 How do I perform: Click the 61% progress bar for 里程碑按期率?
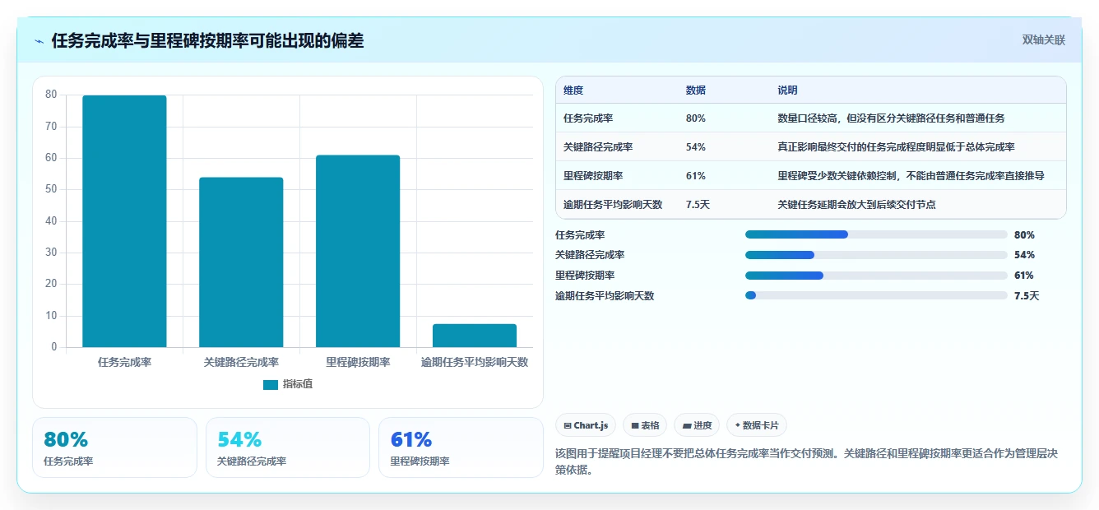pos(876,276)
